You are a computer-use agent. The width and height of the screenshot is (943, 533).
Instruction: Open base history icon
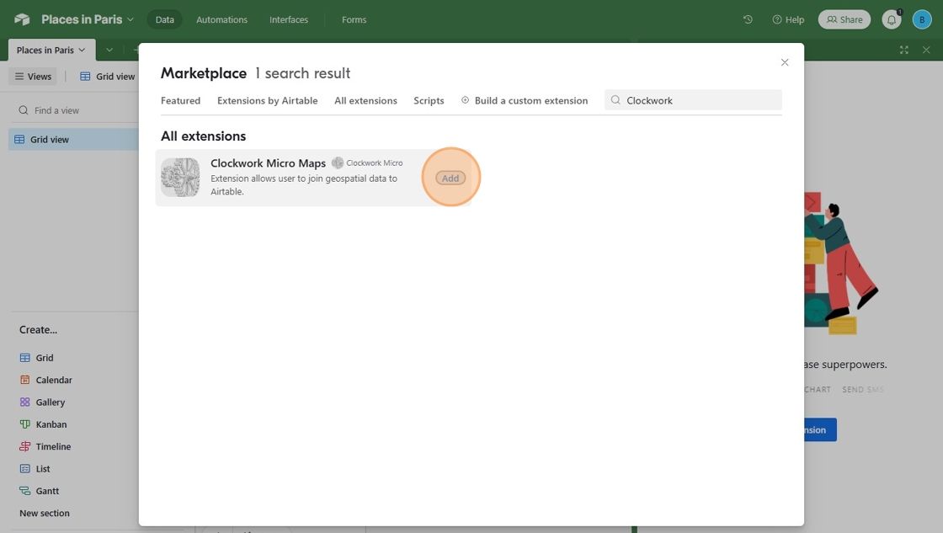(x=748, y=19)
